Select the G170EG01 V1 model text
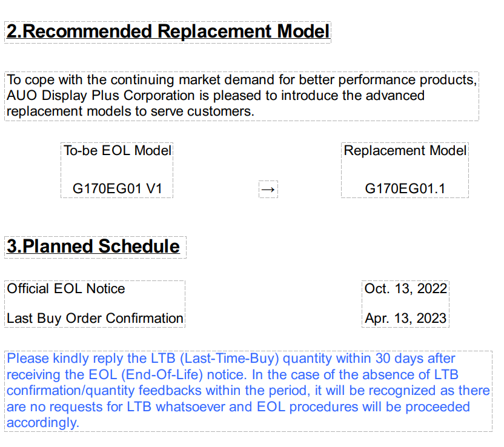This screenshot has width=504, height=447. coord(118,188)
